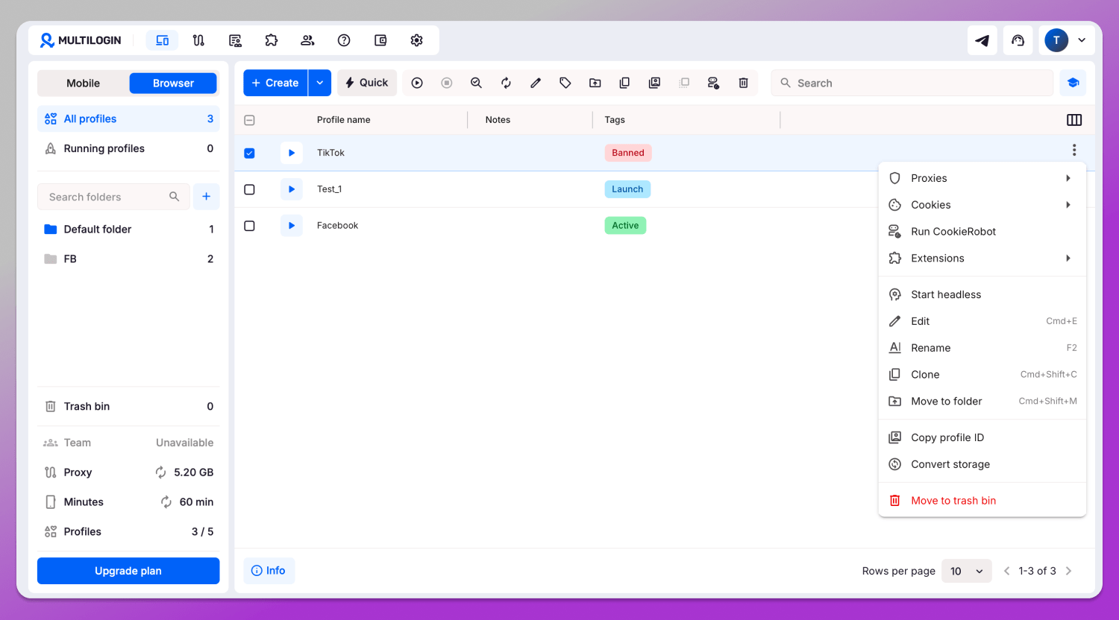Viewport: 1119px width, 620px height.
Task: Expand the Extensions submenu
Action: [x=982, y=258]
